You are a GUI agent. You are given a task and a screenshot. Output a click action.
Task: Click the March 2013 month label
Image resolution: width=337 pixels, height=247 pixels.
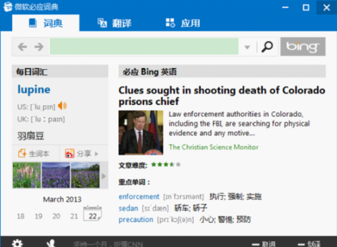62,199
